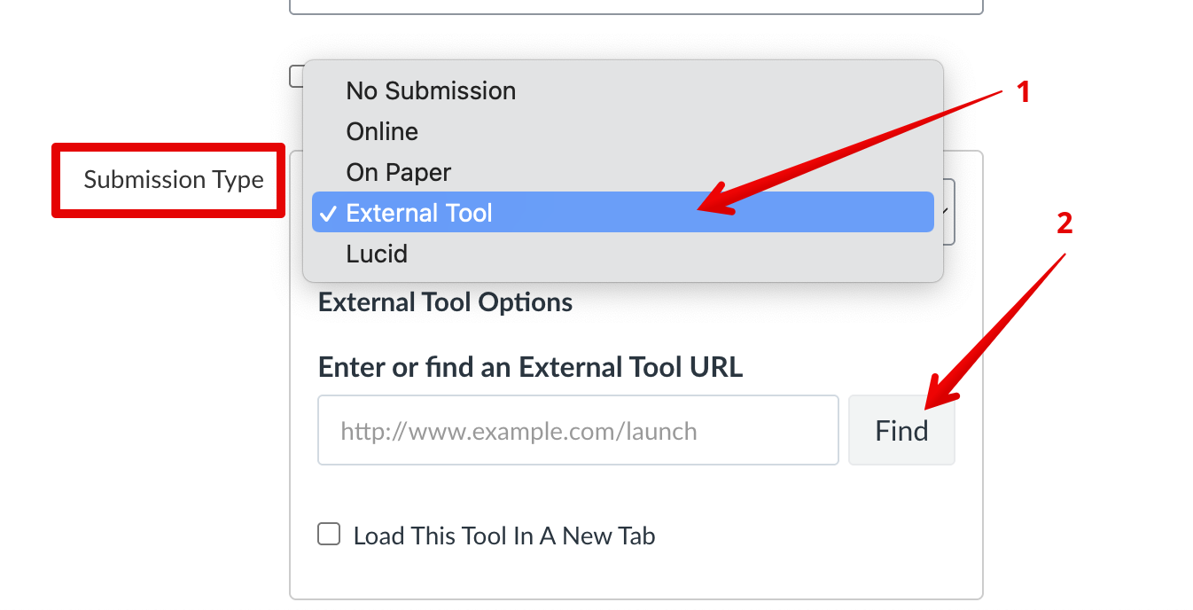The image size is (1193, 610).
Task: Pick the On Paper submission option
Action: (398, 172)
